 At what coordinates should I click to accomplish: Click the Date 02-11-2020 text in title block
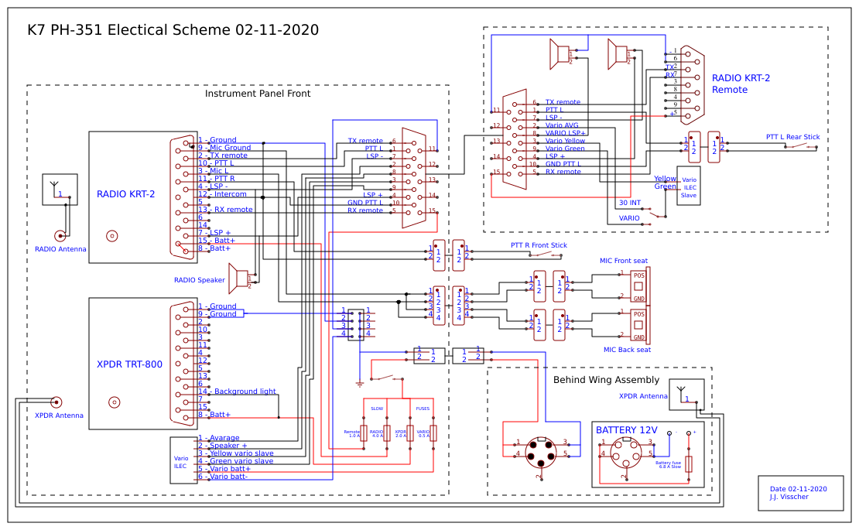[798, 489]
